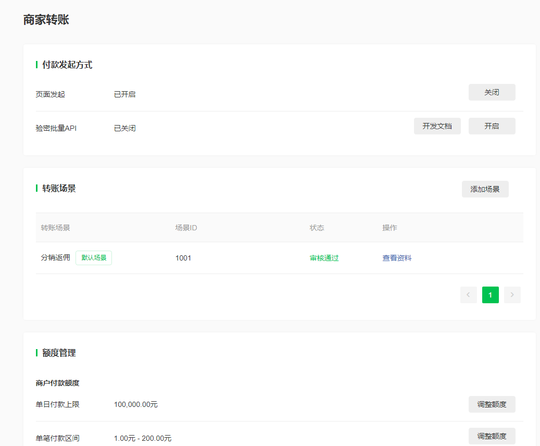Click 单日付款上限 label
This screenshot has width=540, height=446.
click(x=57, y=404)
